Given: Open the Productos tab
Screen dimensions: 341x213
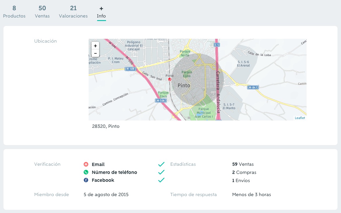Looking at the screenshot, I should pyautogui.click(x=14, y=12).
